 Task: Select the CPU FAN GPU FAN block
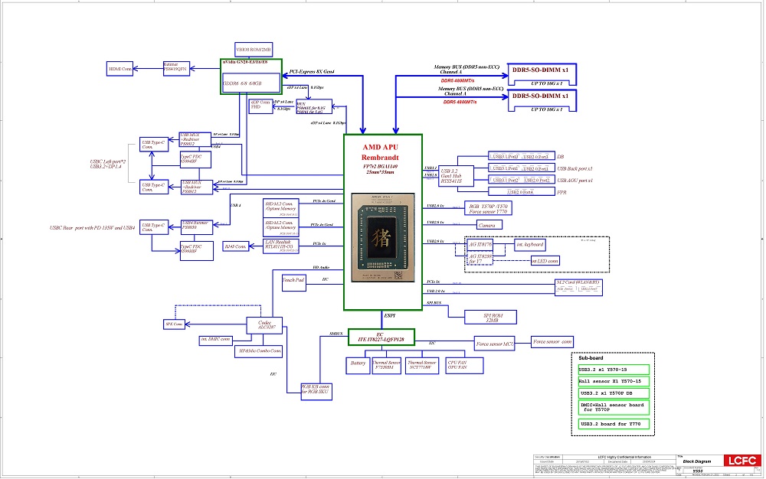pos(465,366)
